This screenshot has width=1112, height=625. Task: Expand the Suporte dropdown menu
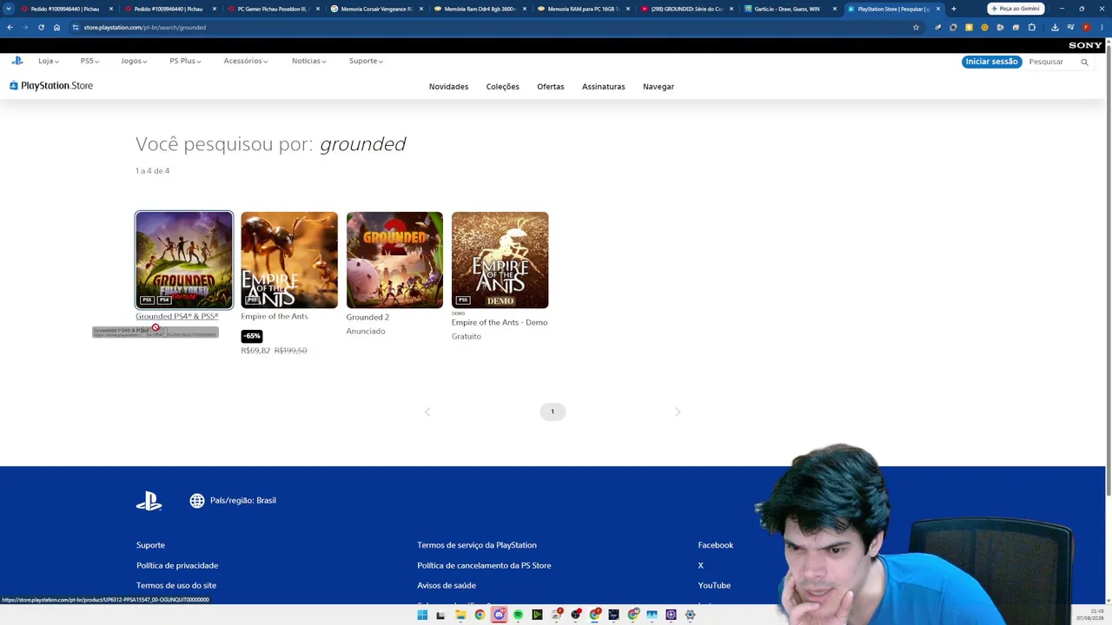(x=366, y=61)
